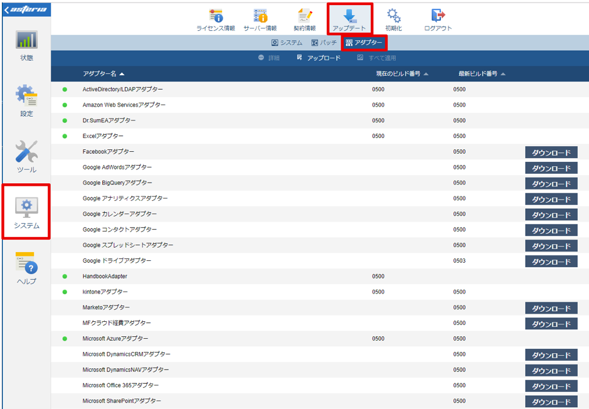Download the Google ドライブアダプター
The width and height of the screenshot is (589, 409).
(x=551, y=262)
